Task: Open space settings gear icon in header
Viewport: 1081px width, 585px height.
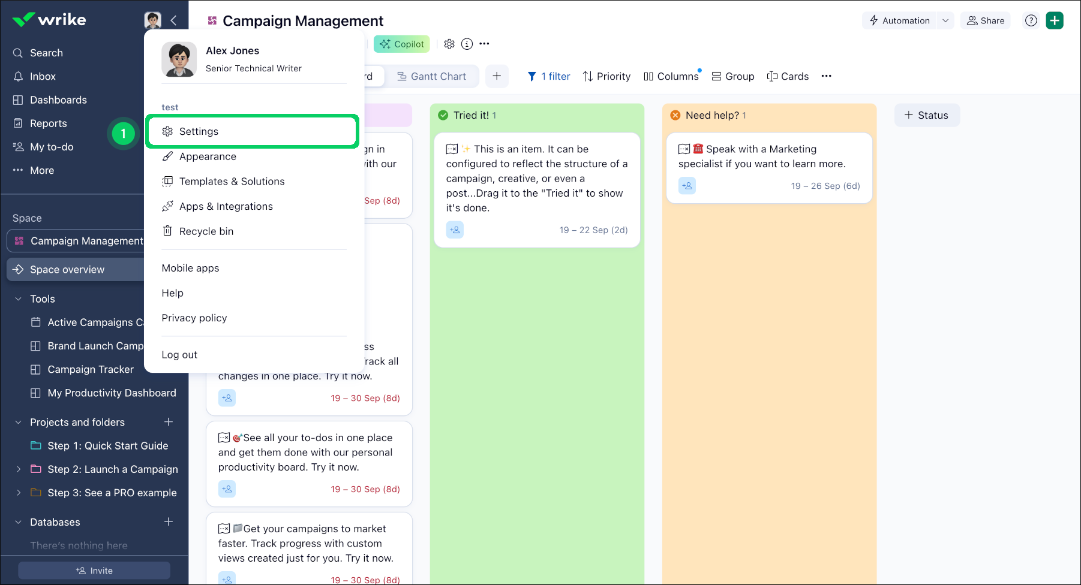Action: [449, 44]
